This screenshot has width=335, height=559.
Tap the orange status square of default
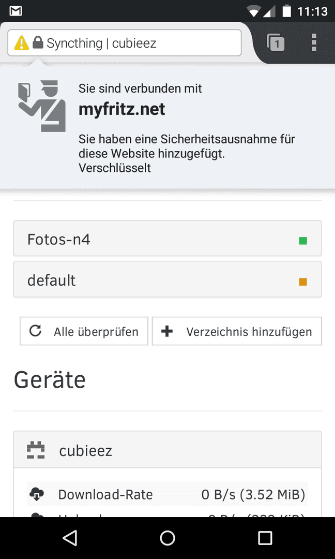pyautogui.click(x=303, y=282)
